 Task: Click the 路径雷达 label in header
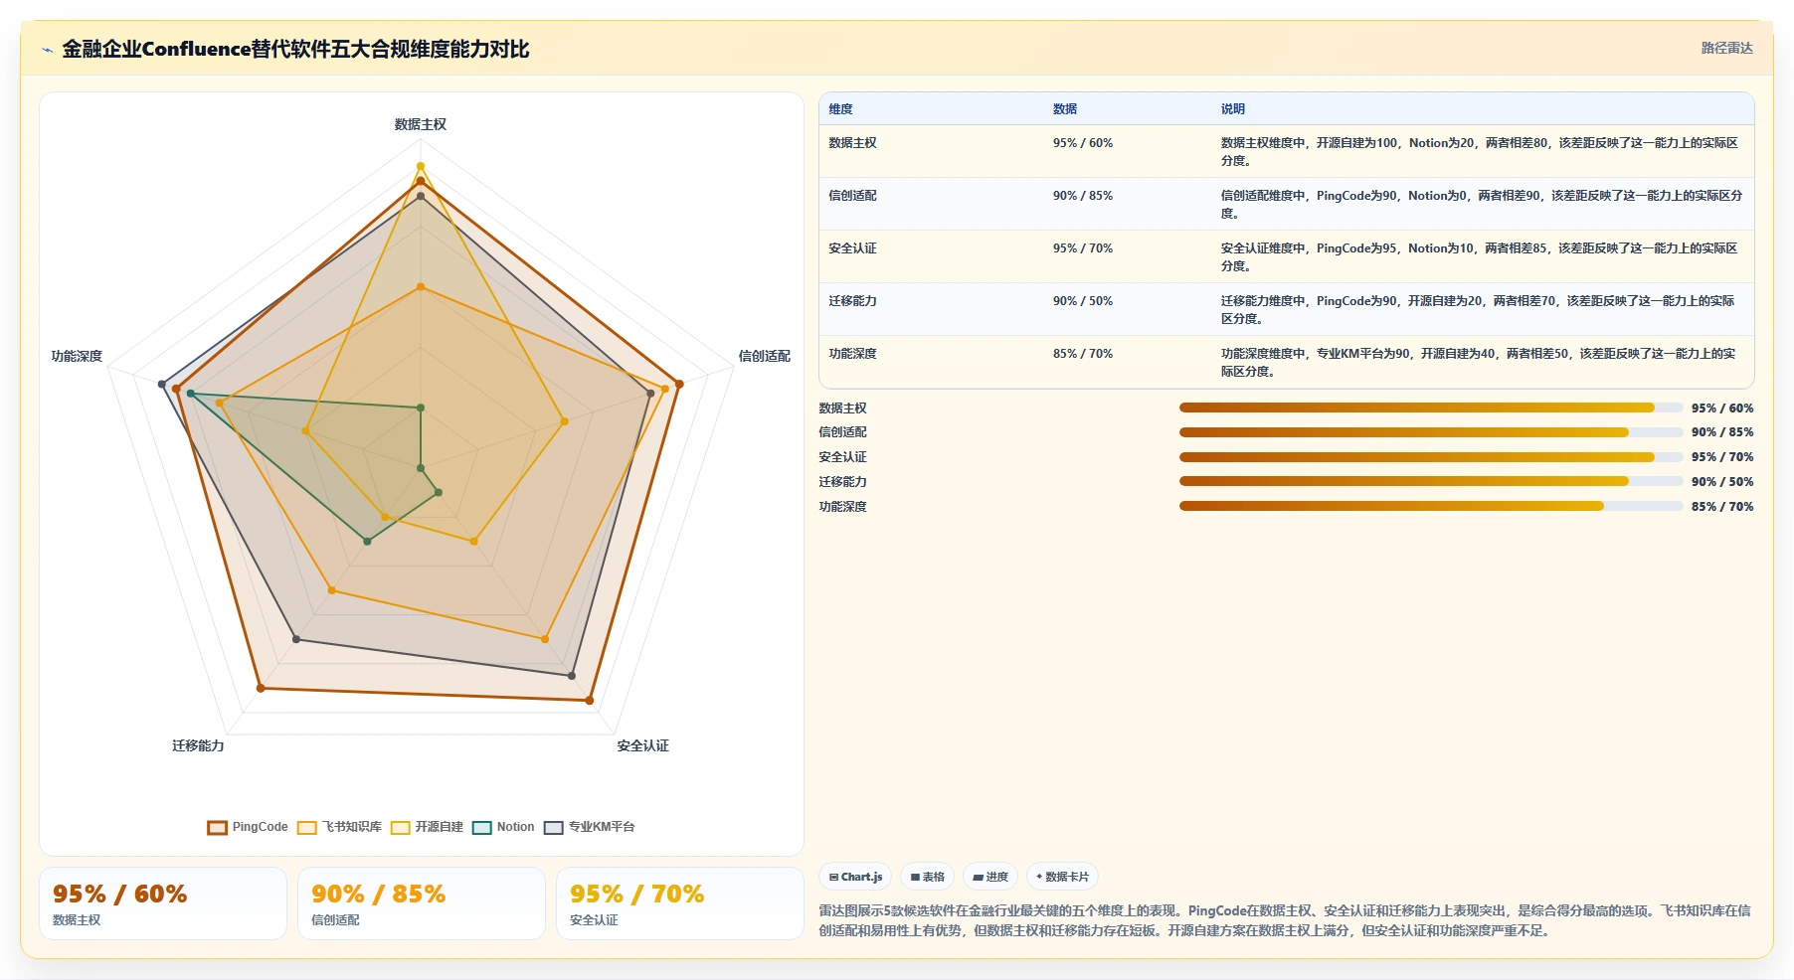point(1726,48)
